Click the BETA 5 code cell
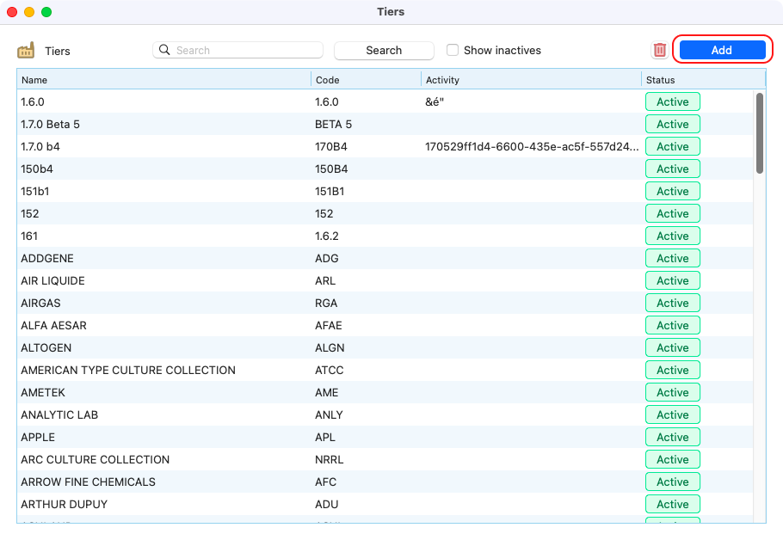Viewport: 783px width, 540px height. tap(333, 125)
